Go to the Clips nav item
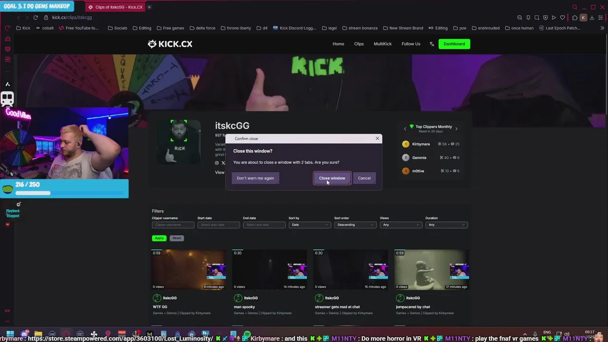Screen dimensions: 608x342 coord(359,44)
